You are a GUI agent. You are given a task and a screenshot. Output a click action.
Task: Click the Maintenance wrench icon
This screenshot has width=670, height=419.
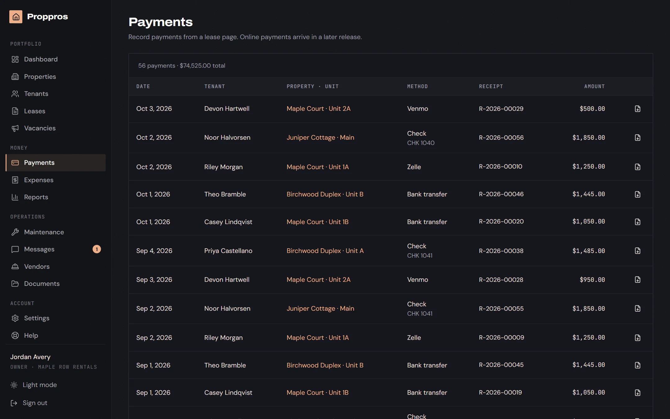pos(15,232)
